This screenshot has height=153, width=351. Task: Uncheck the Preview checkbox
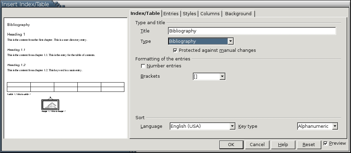[x=325, y=143]
